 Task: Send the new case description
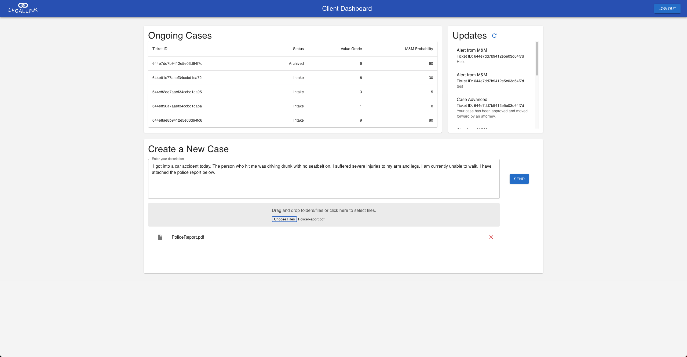click(x=519, y=179)
